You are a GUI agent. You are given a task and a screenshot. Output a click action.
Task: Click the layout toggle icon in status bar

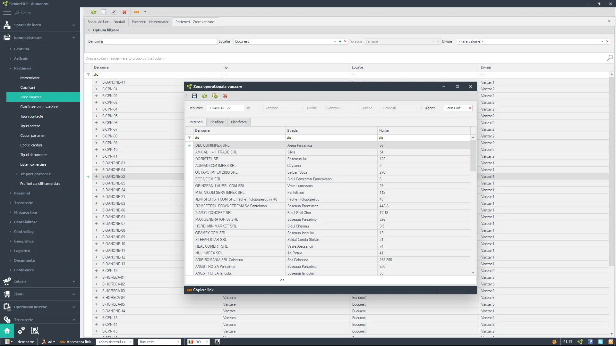217,342
